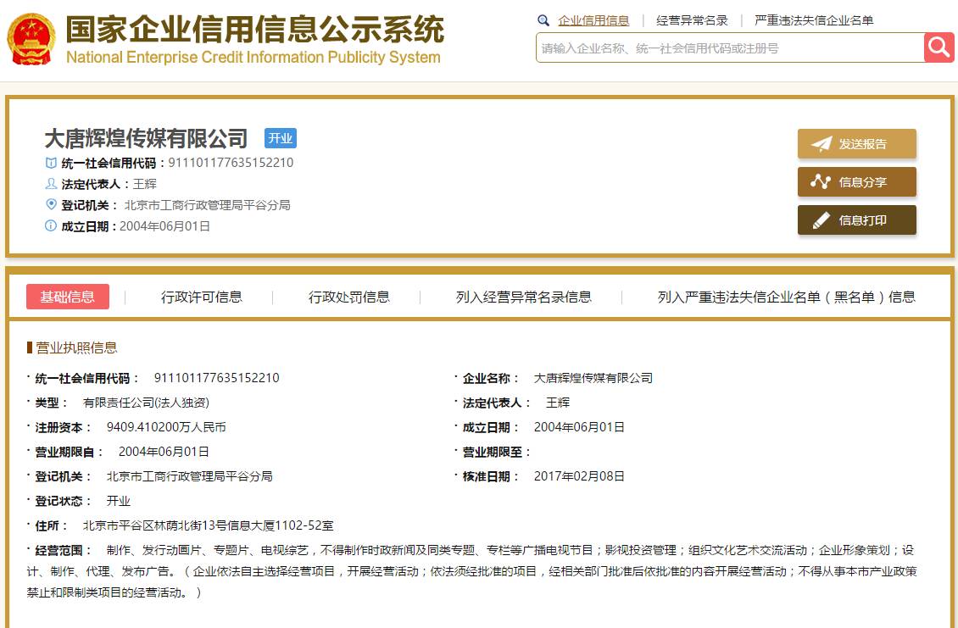Click the 开业 status badge
This screenshot has width=958, height=628.
(x=281, y=138)
